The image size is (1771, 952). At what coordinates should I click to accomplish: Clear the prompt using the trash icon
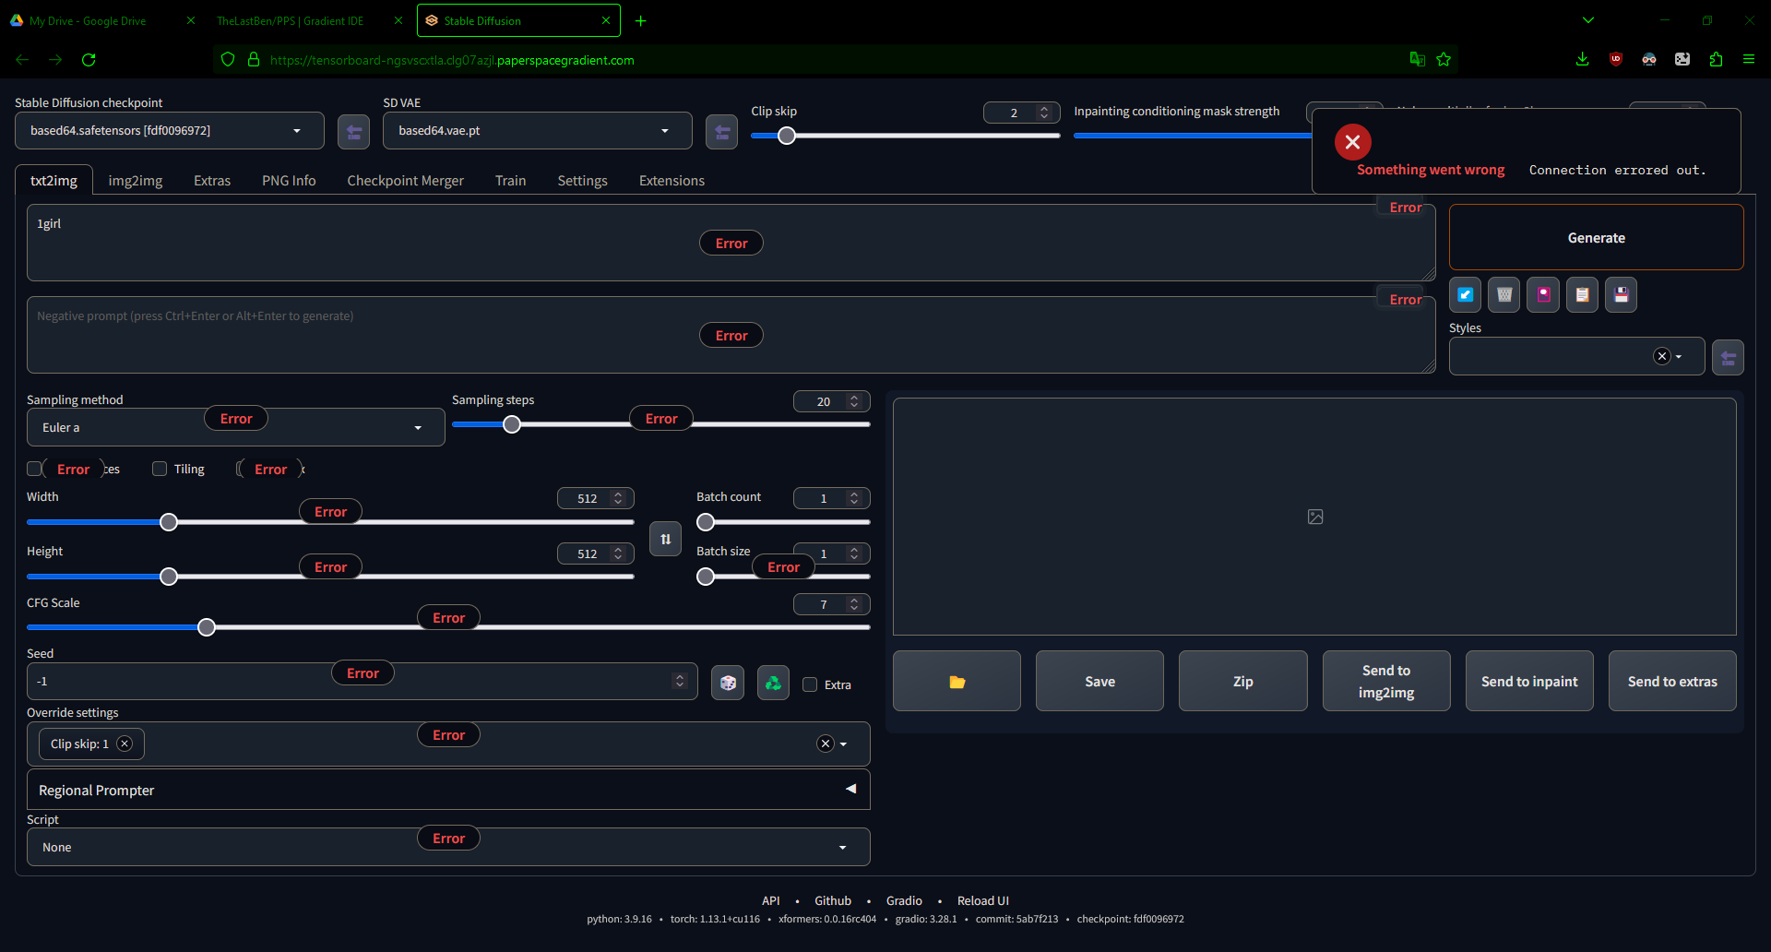click(x=1504, y=294)
